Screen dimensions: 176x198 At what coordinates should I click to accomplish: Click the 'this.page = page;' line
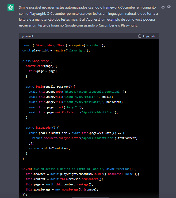[43, 71]
